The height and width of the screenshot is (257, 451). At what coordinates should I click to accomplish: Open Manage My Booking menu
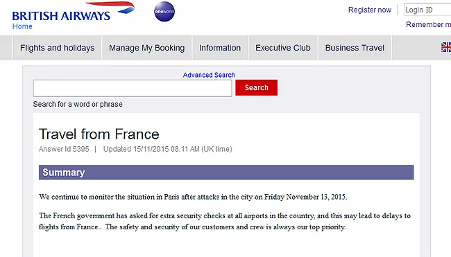[x=146, y=48]
